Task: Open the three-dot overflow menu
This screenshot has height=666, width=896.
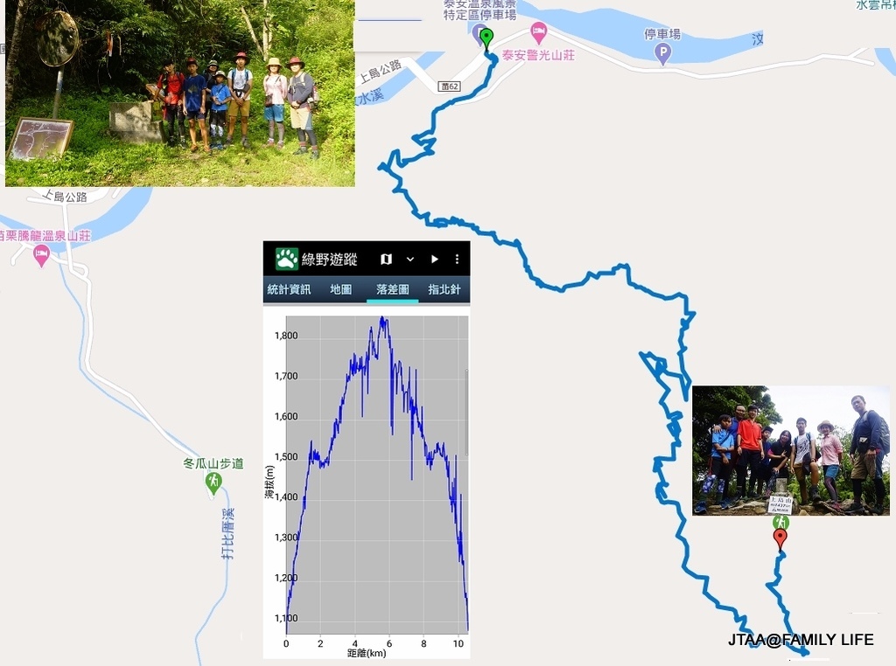Action: pyautogui.click(x=457, y=259)
